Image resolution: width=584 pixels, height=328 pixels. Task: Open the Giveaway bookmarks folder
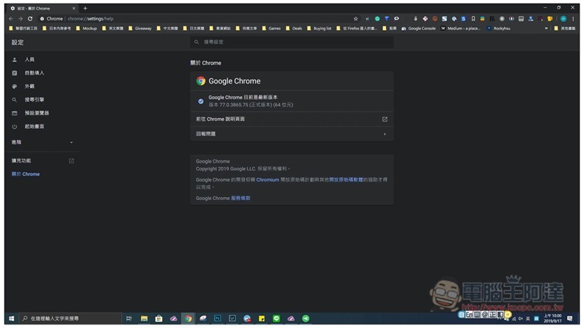click(140, 29)
